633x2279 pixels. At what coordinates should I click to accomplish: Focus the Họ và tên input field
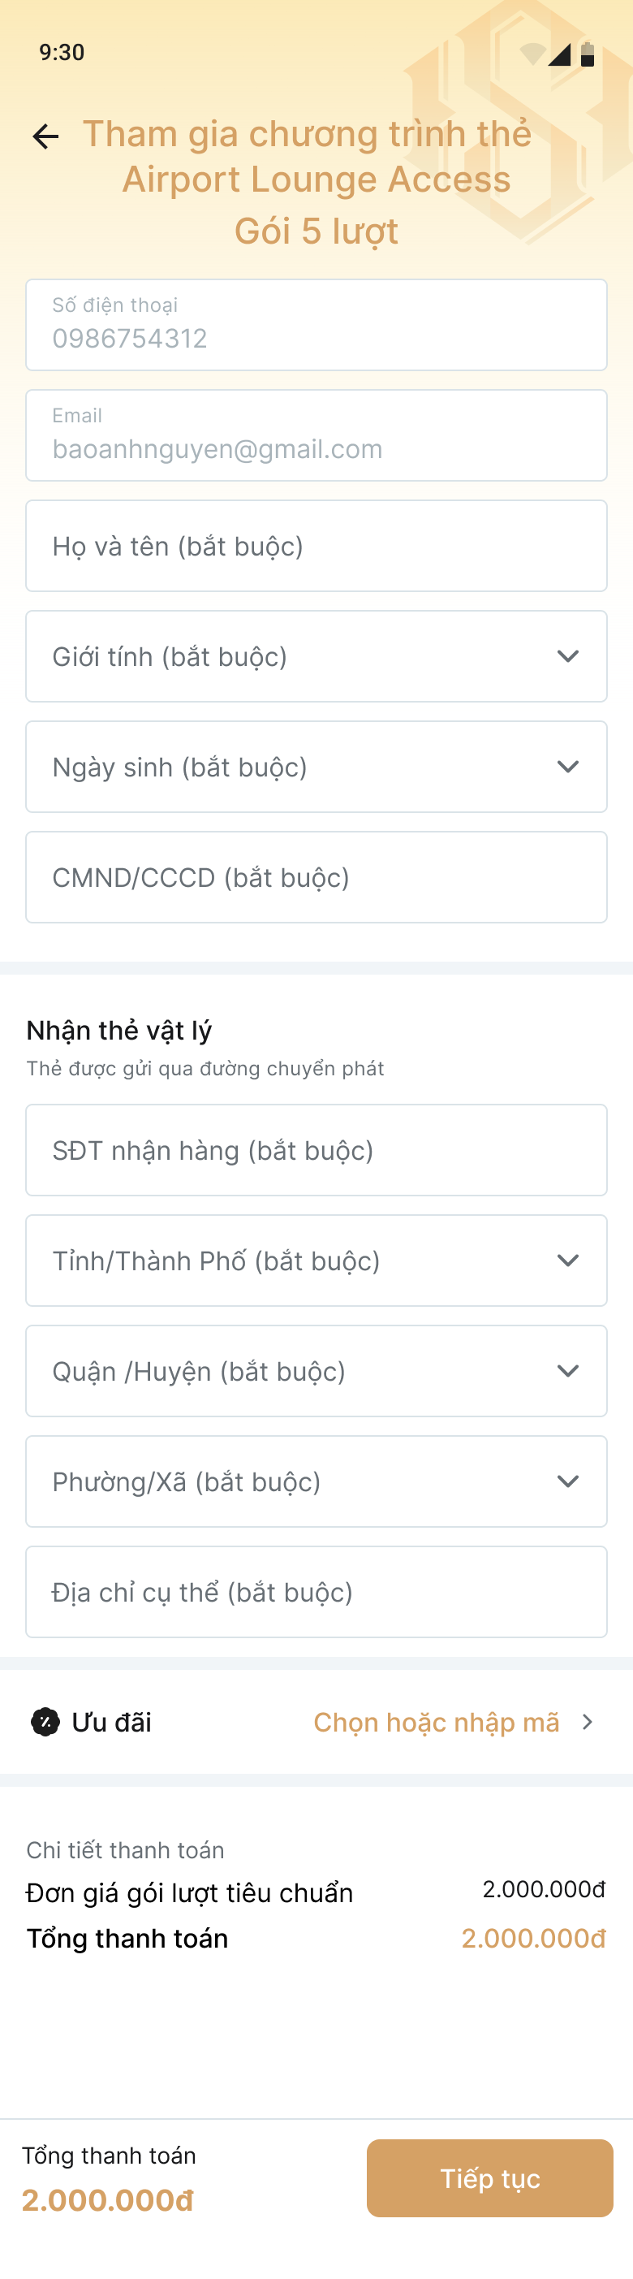tap(316, 546)
